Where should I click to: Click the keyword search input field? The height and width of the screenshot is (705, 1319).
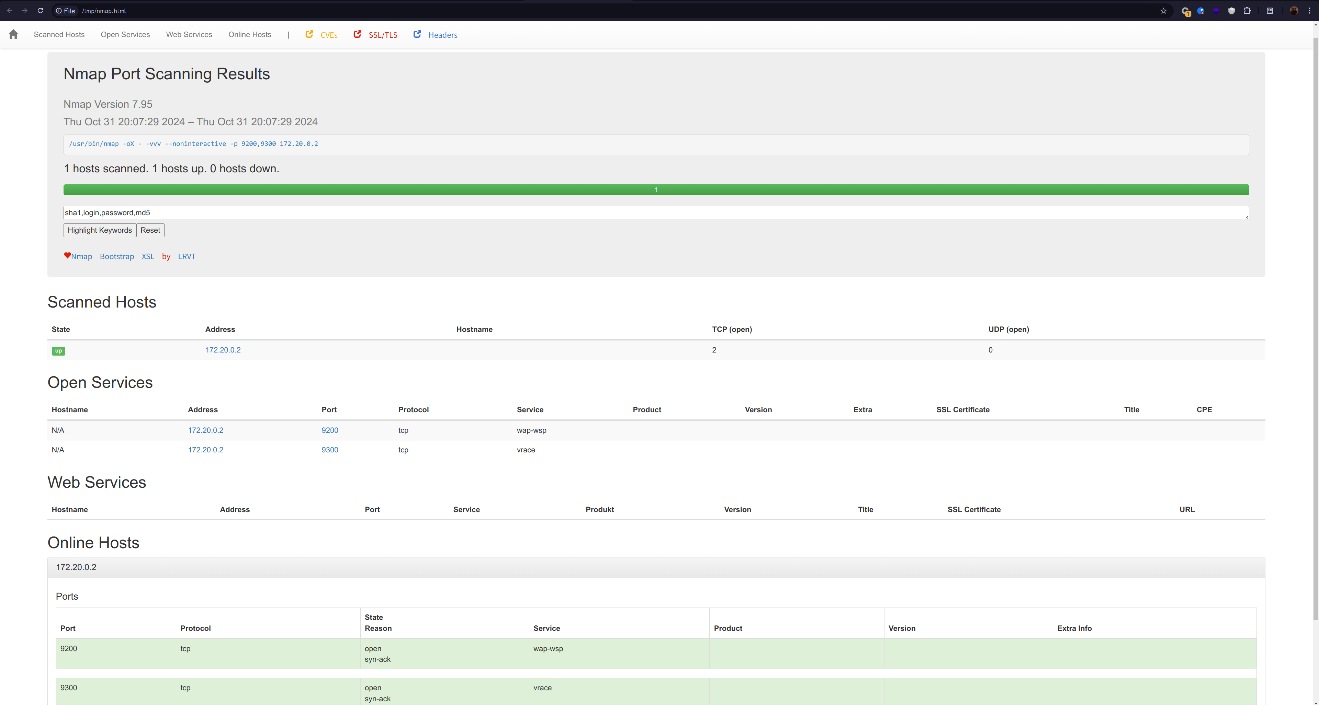[656, 213]
